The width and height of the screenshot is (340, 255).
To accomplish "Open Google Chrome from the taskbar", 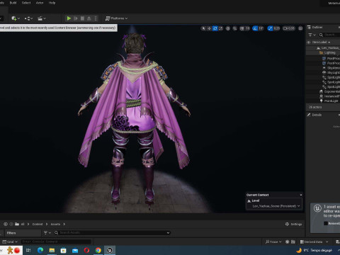I will pos(98,250).
